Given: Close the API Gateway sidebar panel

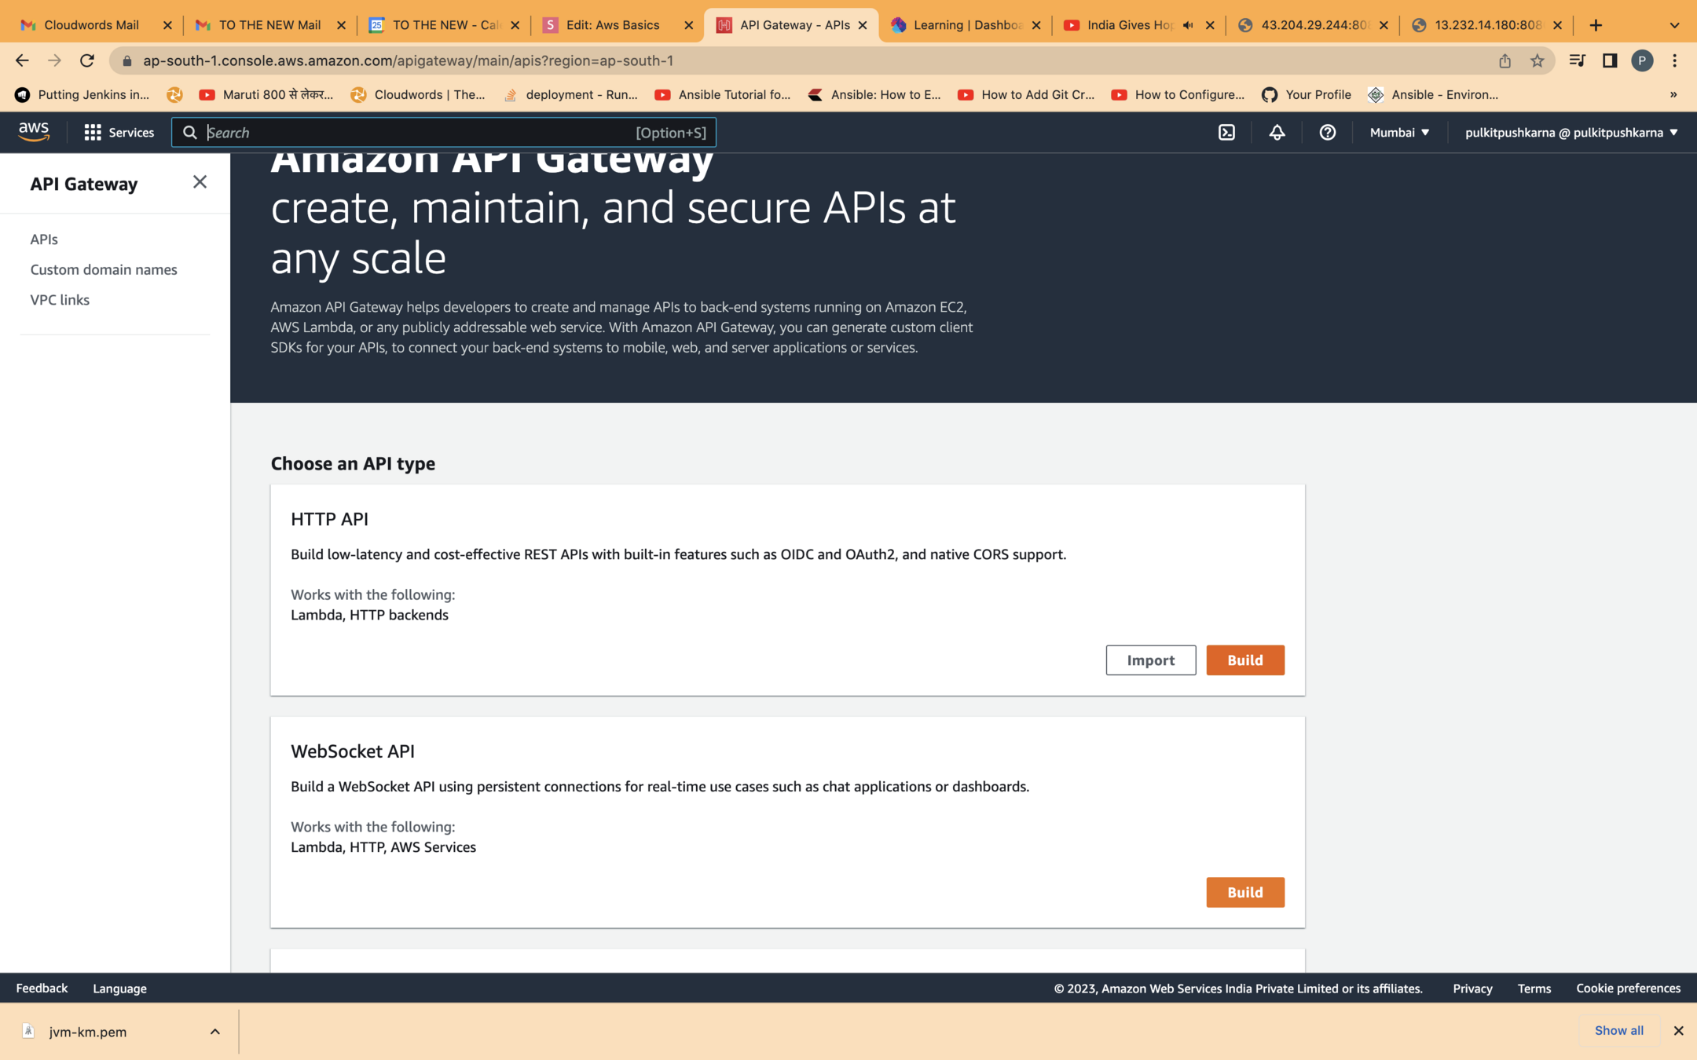Looking at the screenshot, I should pyautogui.click(x=200, y=182).
